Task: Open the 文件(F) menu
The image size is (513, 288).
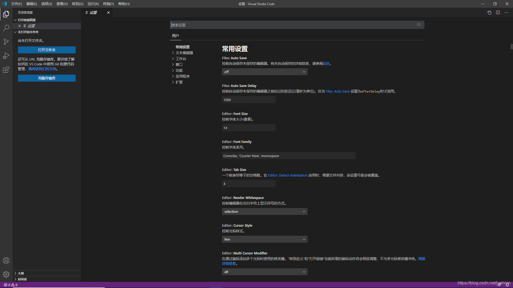Action: 17,4
